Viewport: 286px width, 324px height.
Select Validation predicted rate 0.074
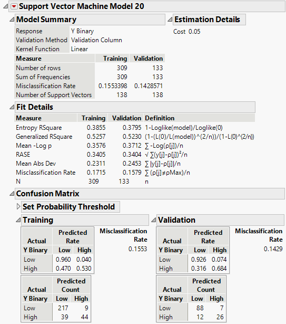pyautogui.click(x=219, y=260)
